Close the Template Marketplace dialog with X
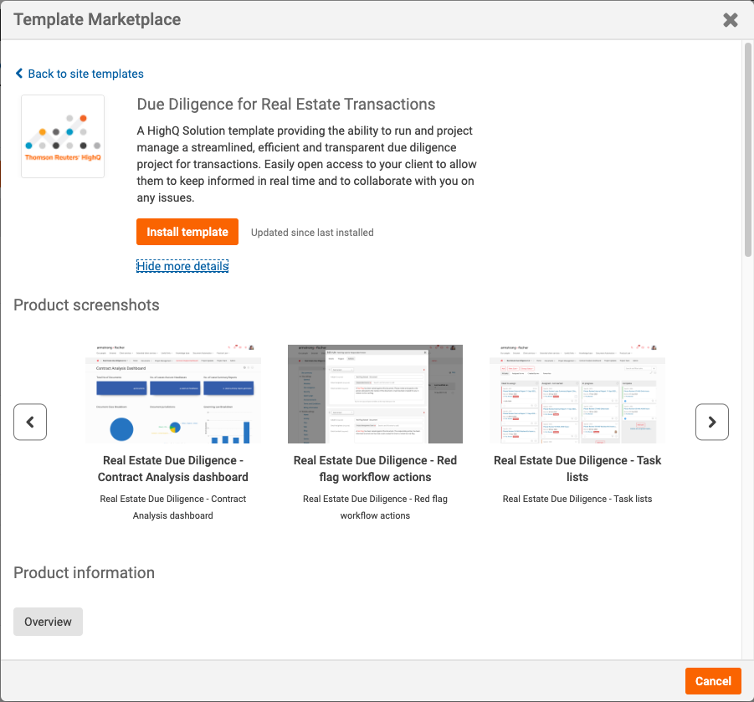This screenshot has width=754, height=702. click(730, 20)
